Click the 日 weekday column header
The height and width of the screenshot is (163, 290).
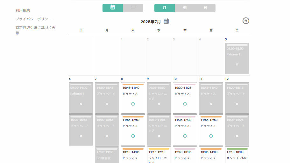[81, 30]
